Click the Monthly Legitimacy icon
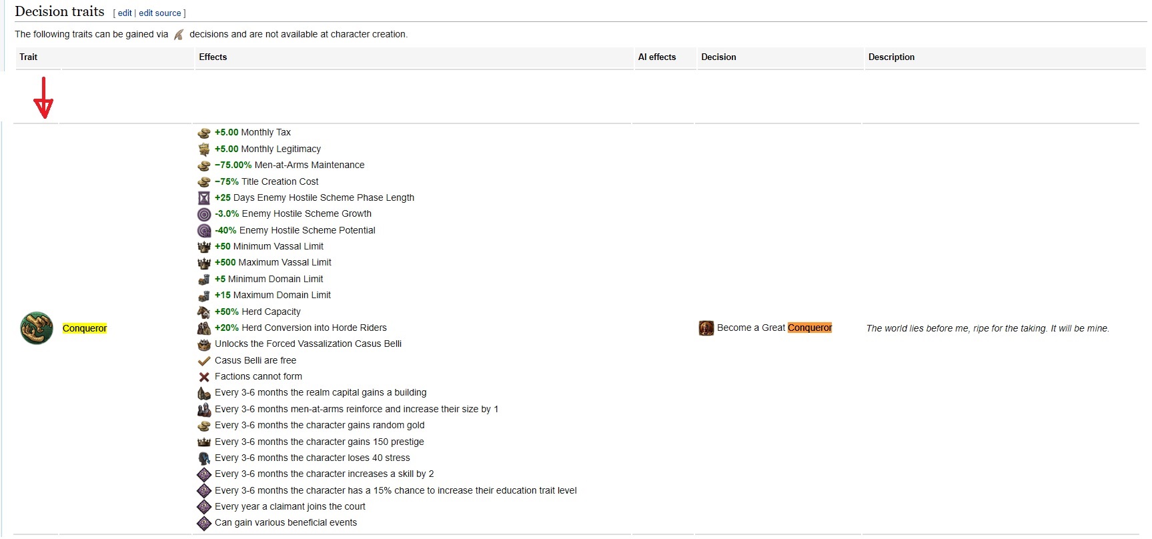 tap(204, 149)
